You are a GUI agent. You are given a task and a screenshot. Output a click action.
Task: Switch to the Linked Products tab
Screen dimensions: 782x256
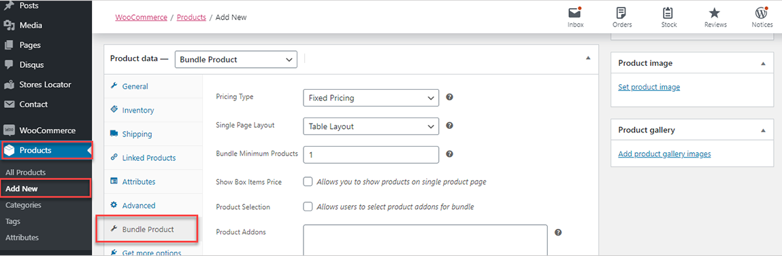pos(153,158)
